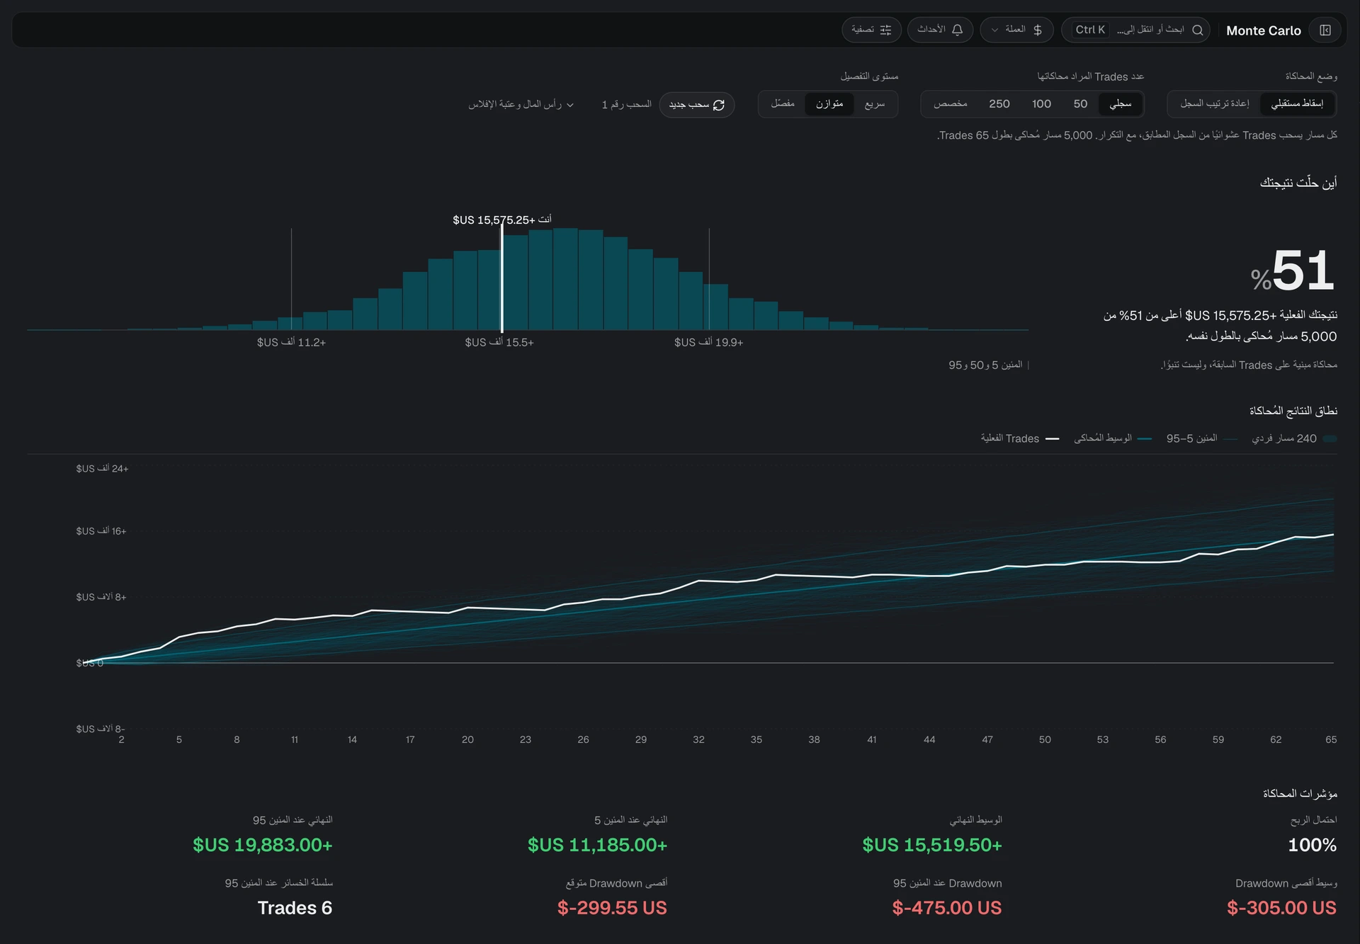Click the chevron next to capital threshold
This screenshot has height=944, width=1360.
[570, 106]
